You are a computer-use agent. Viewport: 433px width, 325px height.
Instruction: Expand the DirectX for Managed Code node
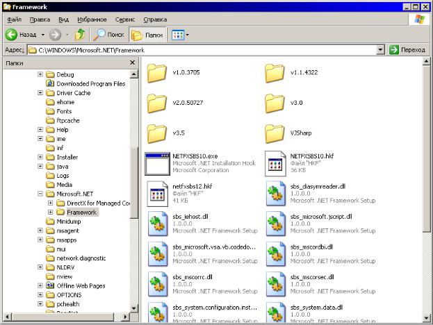pos(50,203)
